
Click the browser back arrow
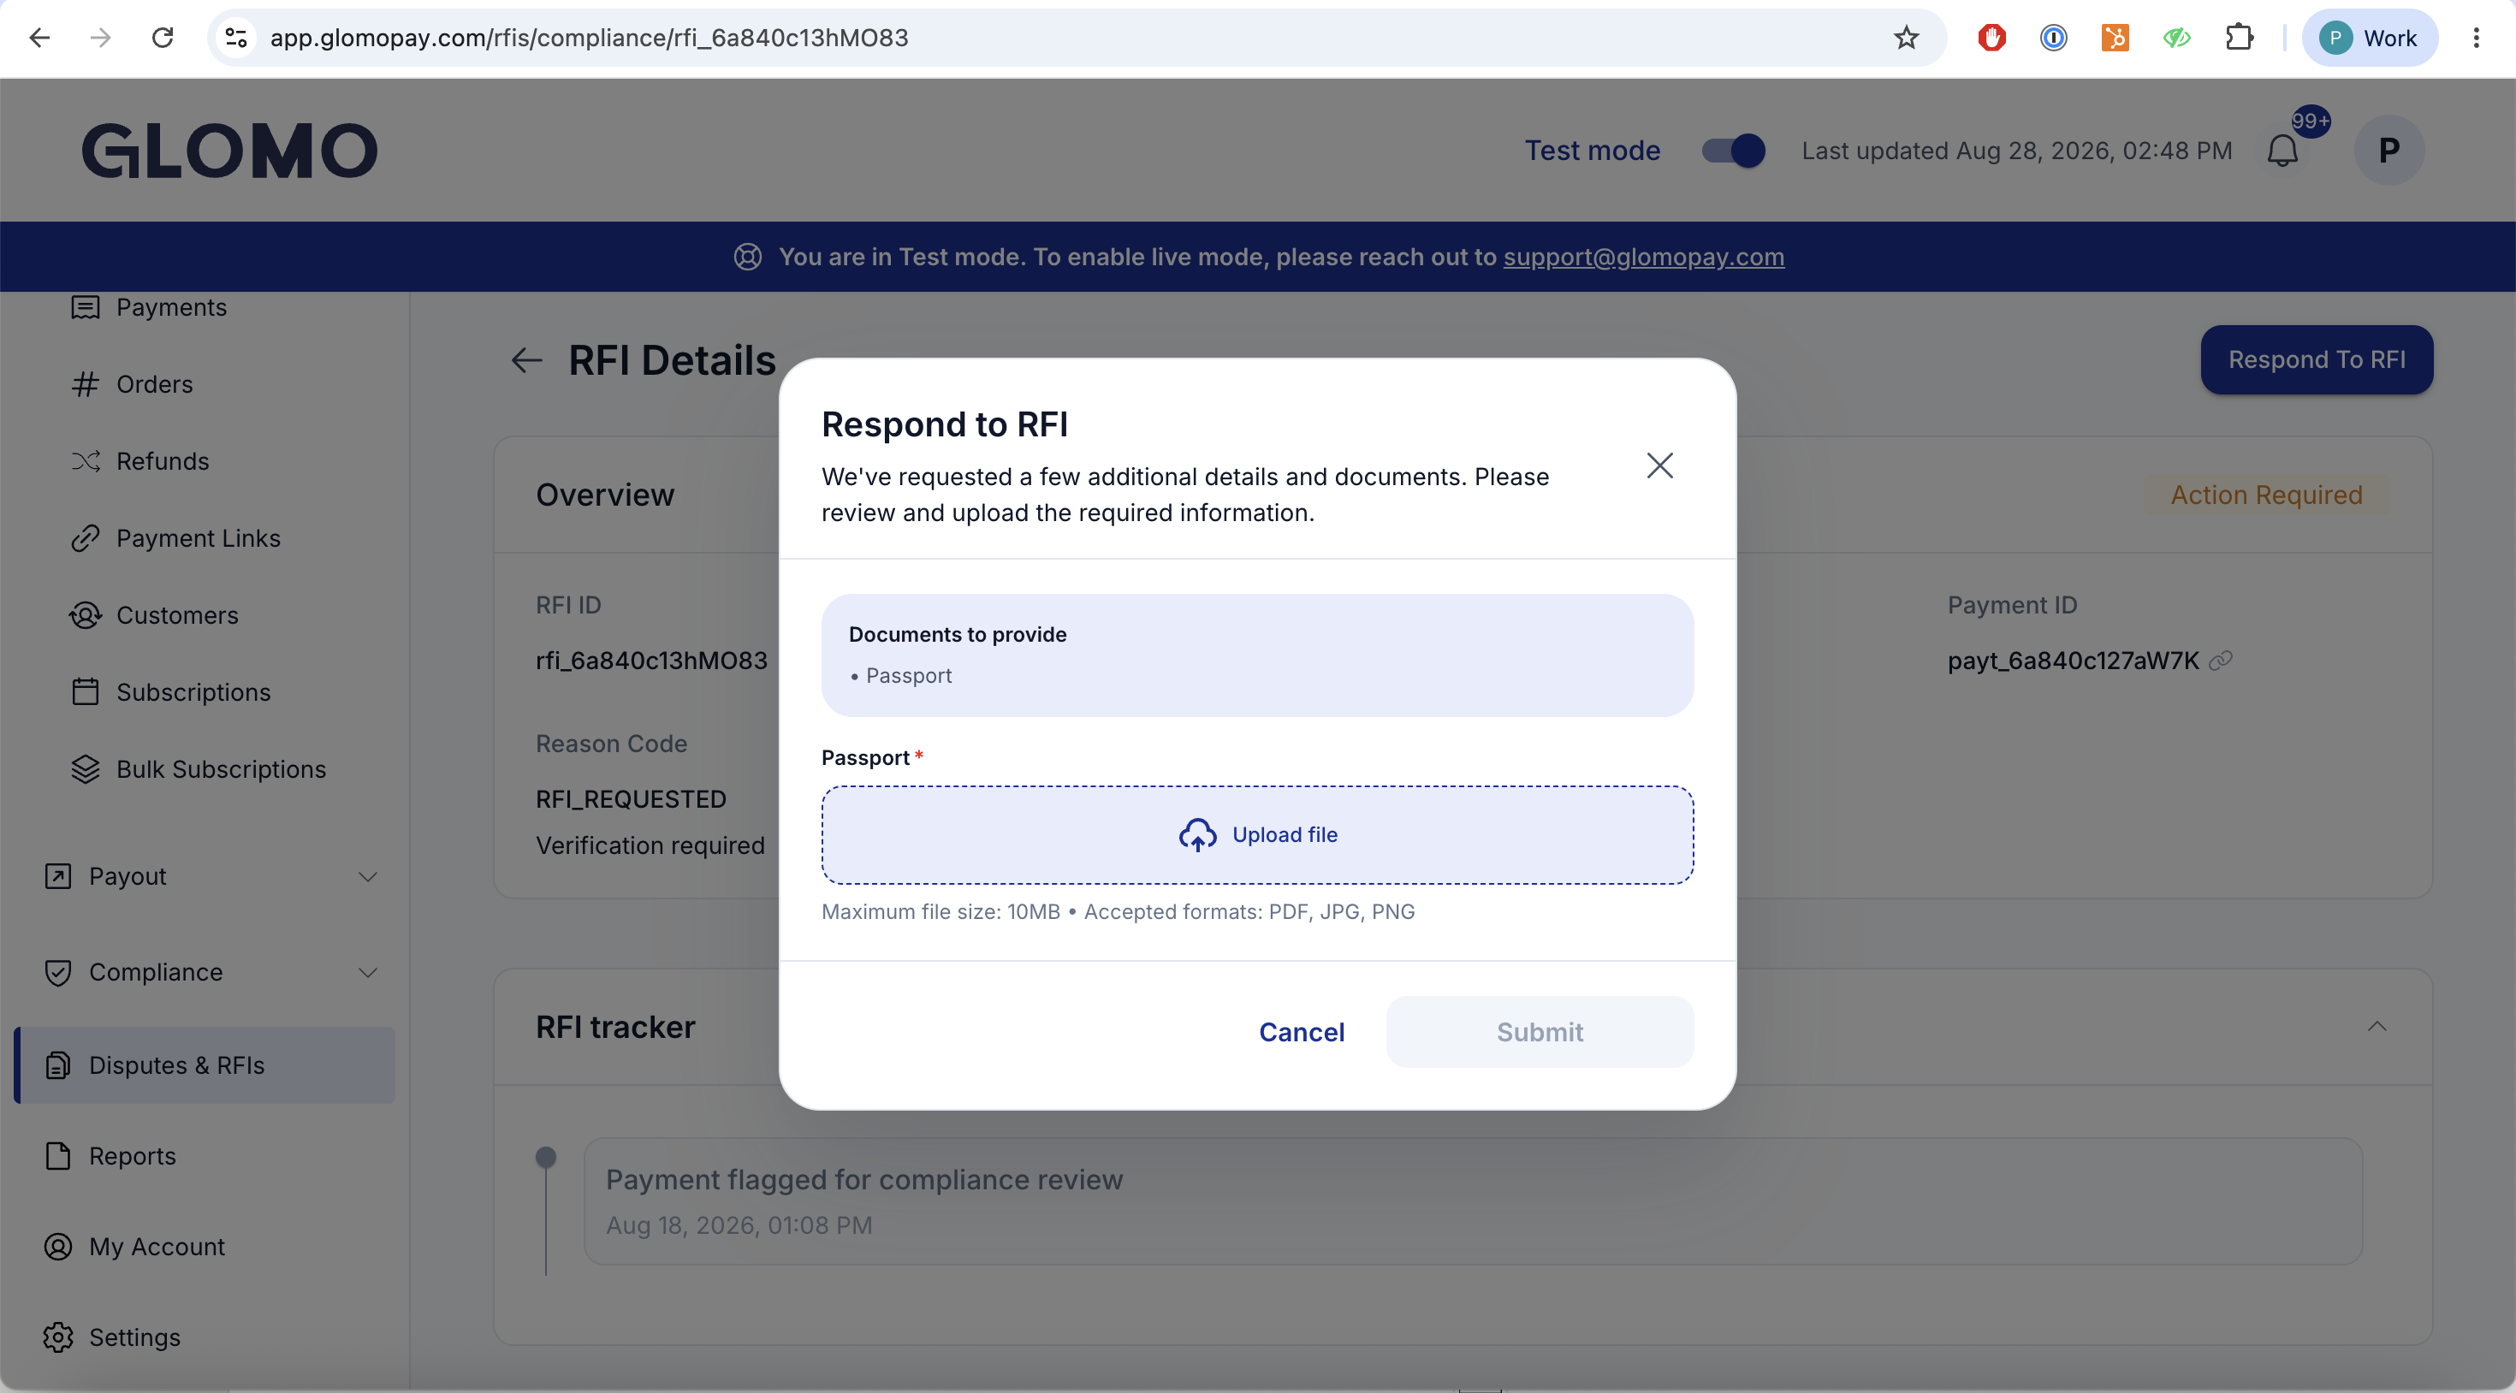39,39
